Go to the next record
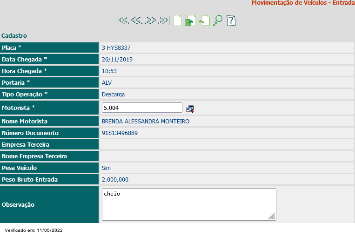 click(x=150, y=20)
